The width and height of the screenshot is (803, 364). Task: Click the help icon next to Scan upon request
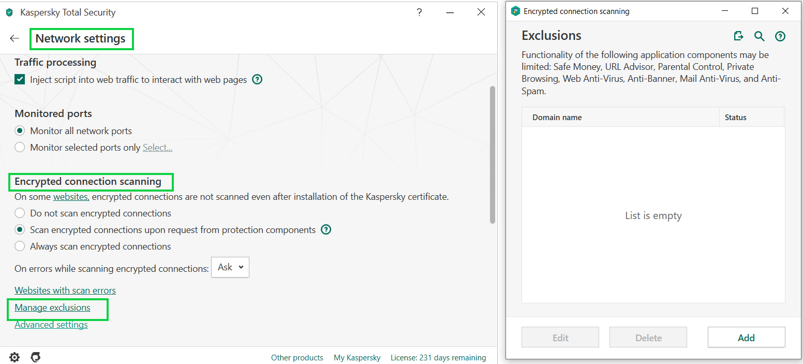tap(326, 229)
